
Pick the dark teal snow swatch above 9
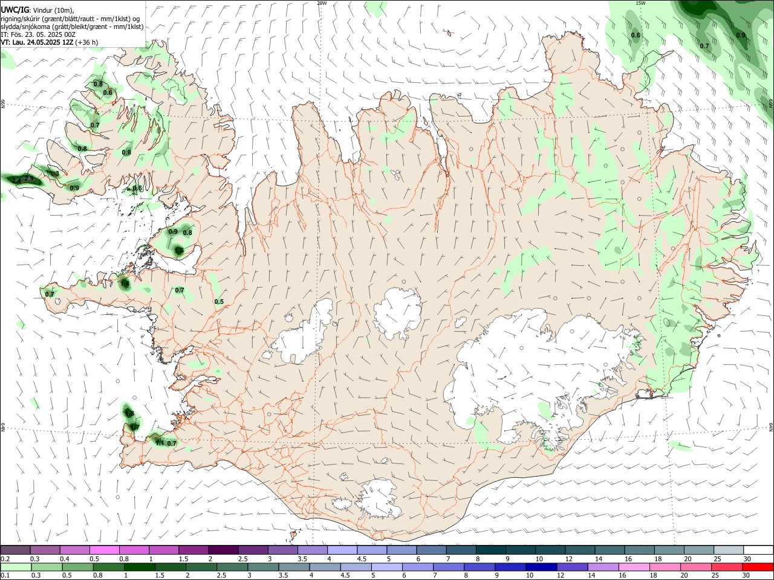click(x=521, y=550)
